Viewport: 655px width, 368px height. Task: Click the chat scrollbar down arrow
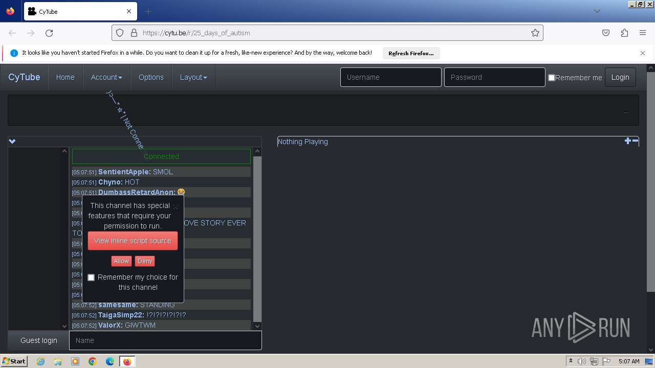click(257, 326)
